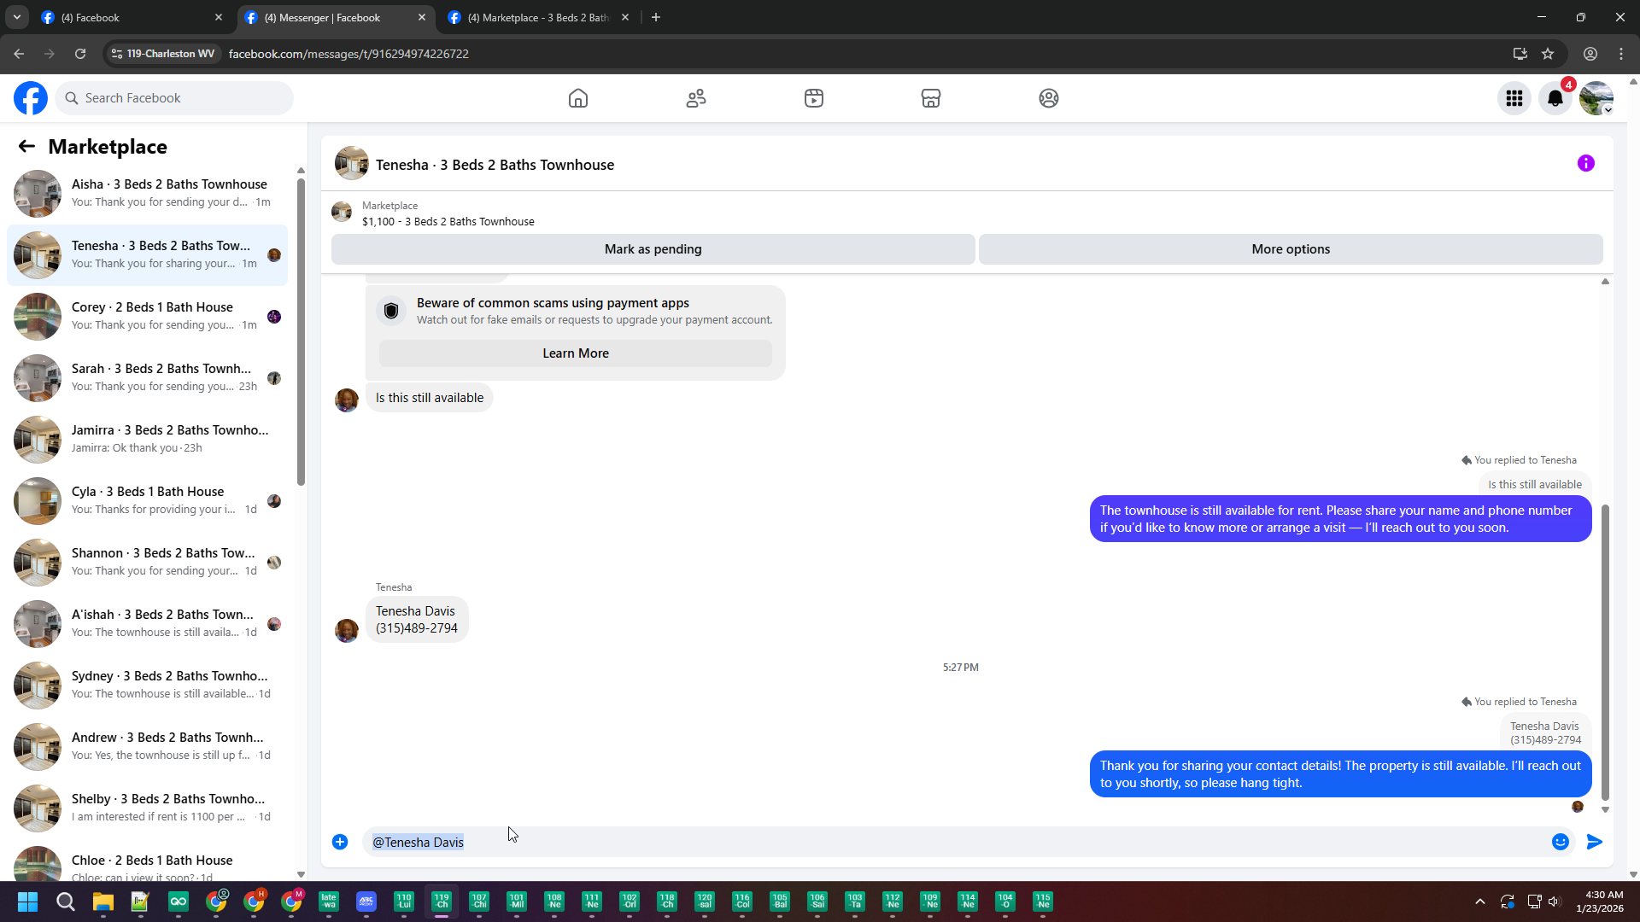Close the '(4) Facebook' tab

[219, 17]
